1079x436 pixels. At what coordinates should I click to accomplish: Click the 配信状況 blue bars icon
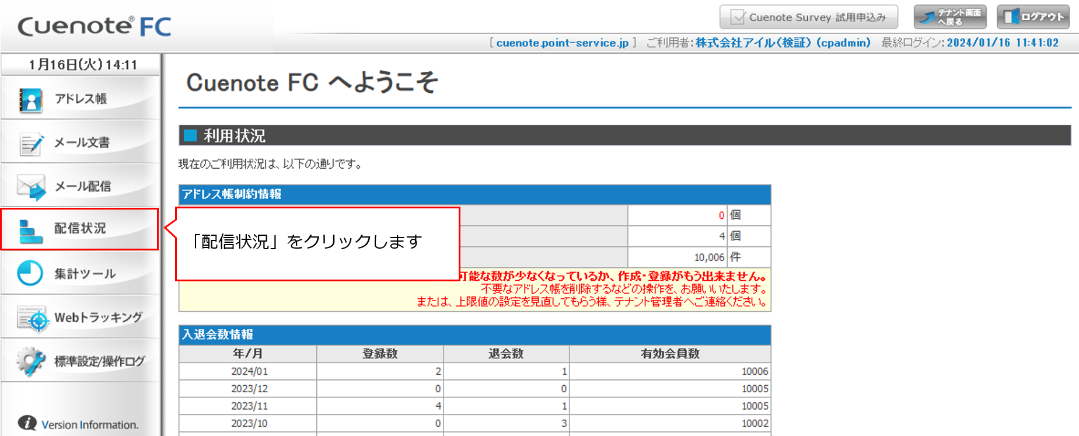[x=30, y=231]
